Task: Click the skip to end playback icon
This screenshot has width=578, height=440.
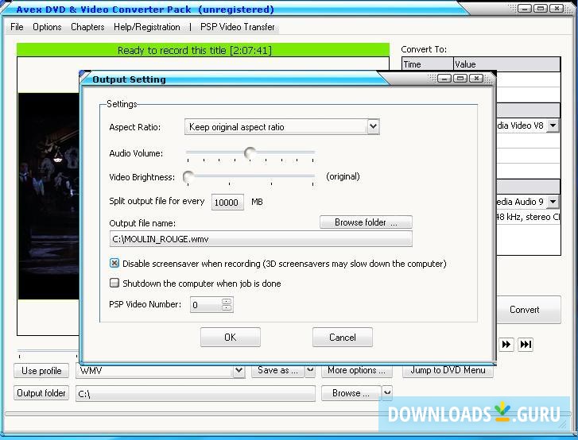Action: [x=526, y=344]
